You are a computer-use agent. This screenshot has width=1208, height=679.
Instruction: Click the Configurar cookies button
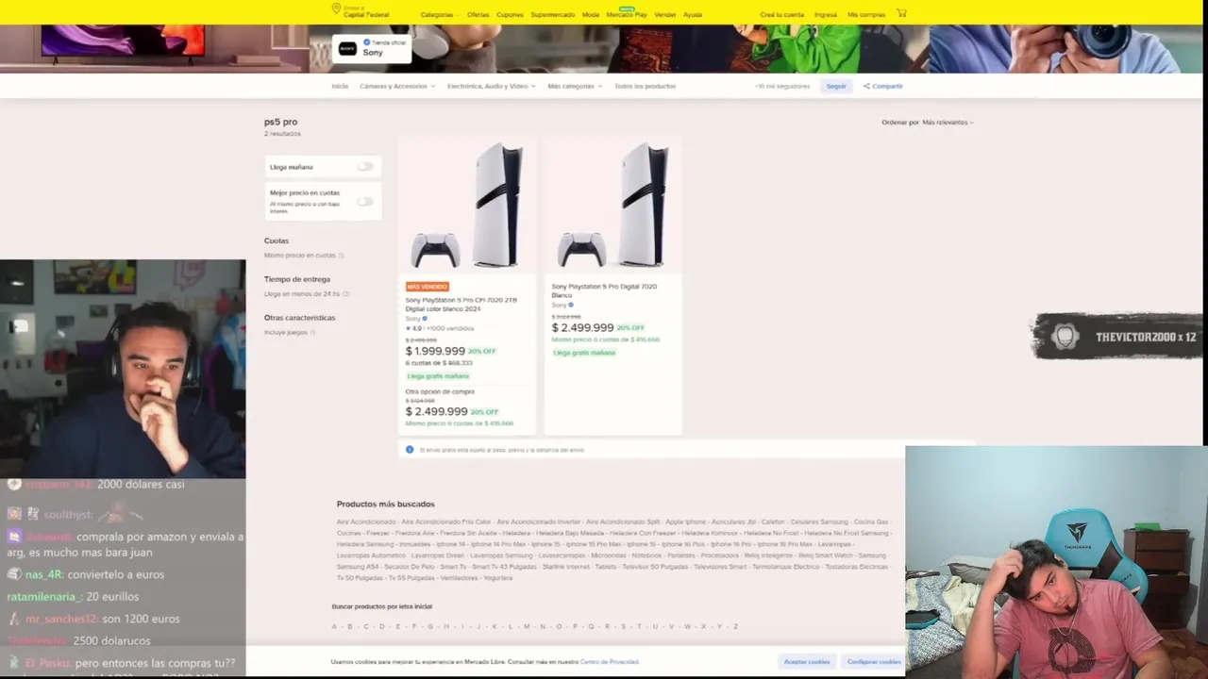pos(873,661)
